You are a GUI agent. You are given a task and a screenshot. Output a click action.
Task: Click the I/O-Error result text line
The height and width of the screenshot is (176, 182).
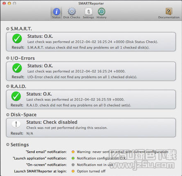[82, 77]
